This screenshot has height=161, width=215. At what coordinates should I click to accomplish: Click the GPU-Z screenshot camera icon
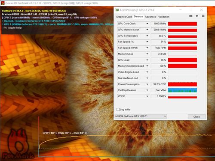pos(191,16)
